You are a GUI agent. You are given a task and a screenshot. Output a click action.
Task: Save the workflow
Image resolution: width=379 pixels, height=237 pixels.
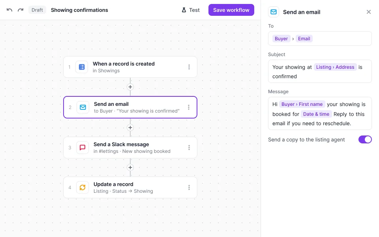231,10
